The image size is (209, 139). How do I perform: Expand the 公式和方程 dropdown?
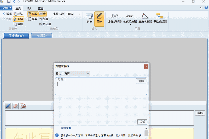coord(130,25)
